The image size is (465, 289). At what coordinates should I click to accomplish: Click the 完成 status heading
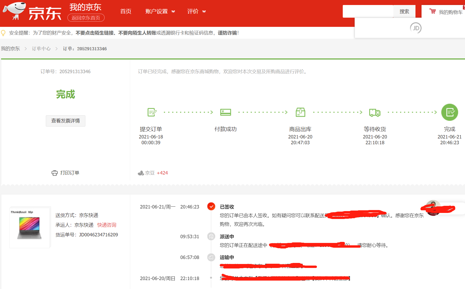click(x=66, y=94)
